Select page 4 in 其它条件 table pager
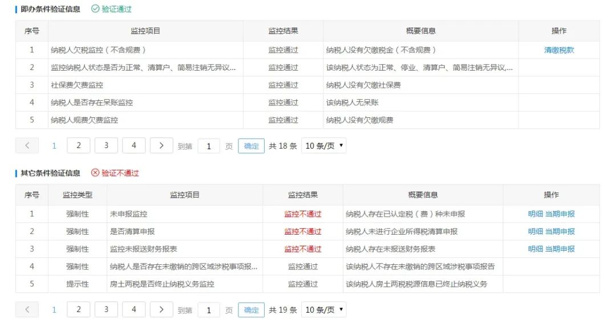Screen dimensions: 616x328 pos(133,310)
